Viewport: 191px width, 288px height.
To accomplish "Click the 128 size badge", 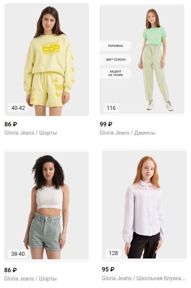I will click(x=113, y=253).
